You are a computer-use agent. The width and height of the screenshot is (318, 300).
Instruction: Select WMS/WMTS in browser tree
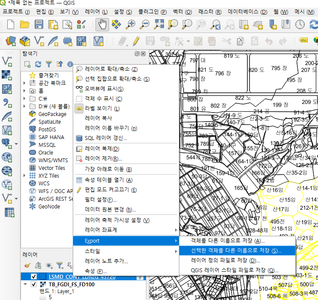pos(53,160)
